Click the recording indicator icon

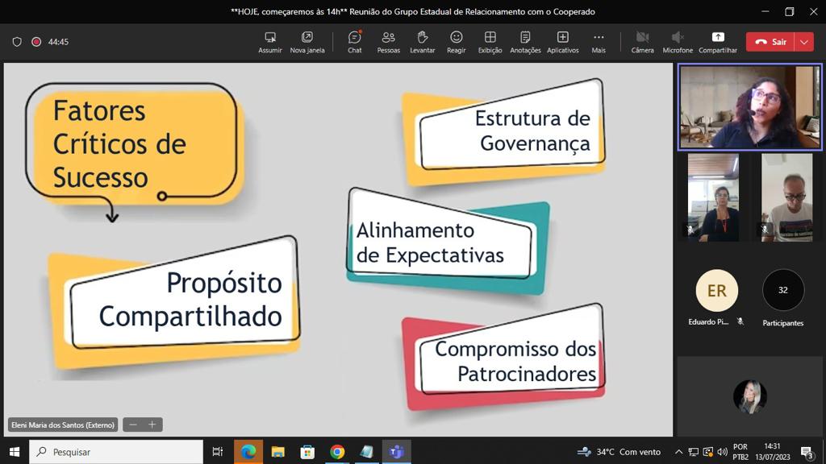click(36, 42)
